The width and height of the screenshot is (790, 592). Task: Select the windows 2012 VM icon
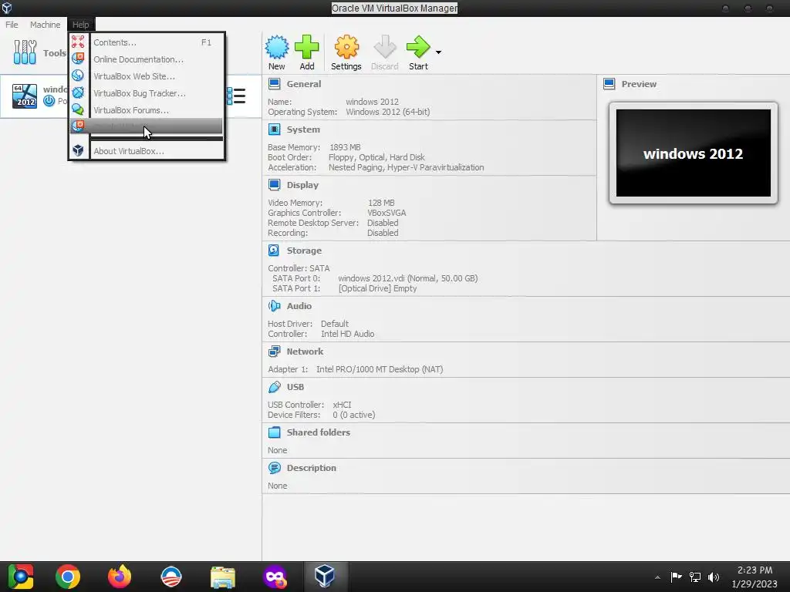(x=25, y=96)
